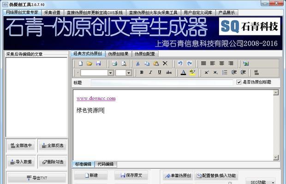The width and height of the screenshot is (286, 184).
Task: Increase paragraph indent
Action: pyautogui.click(x=243, y=72)
